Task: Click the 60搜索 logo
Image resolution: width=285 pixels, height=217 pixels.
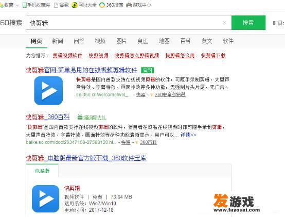Action: 11,23
